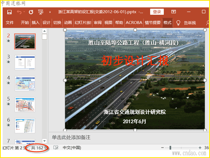Image resolution: width=210 pixels, height=158 pixels.
Task: Select slide 6 thumbnail
Action: tap(25, 126)
